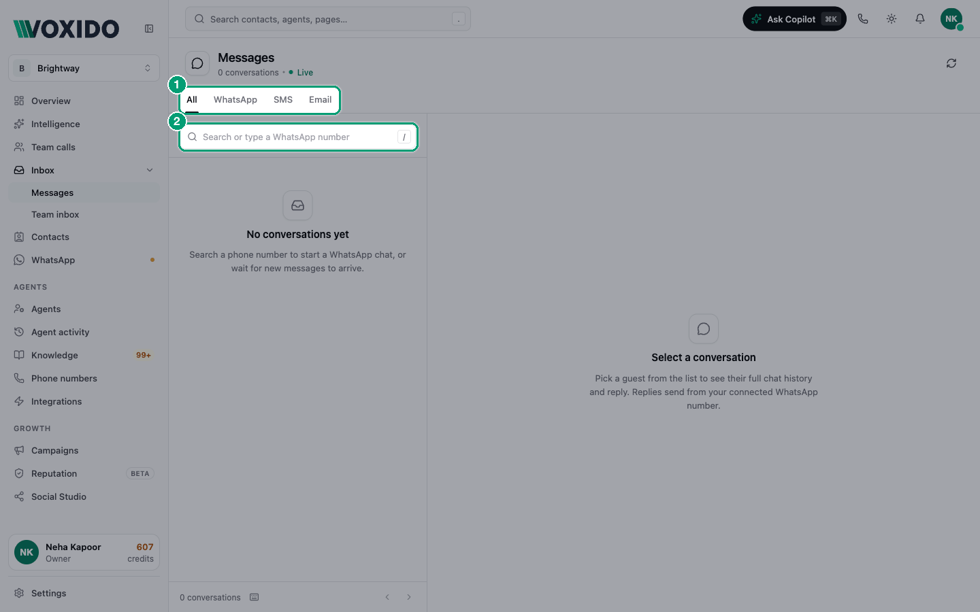980x612 pixels.
Task: Click the Voxido logo
Action: pyautogui.click(x=66, y=29)
